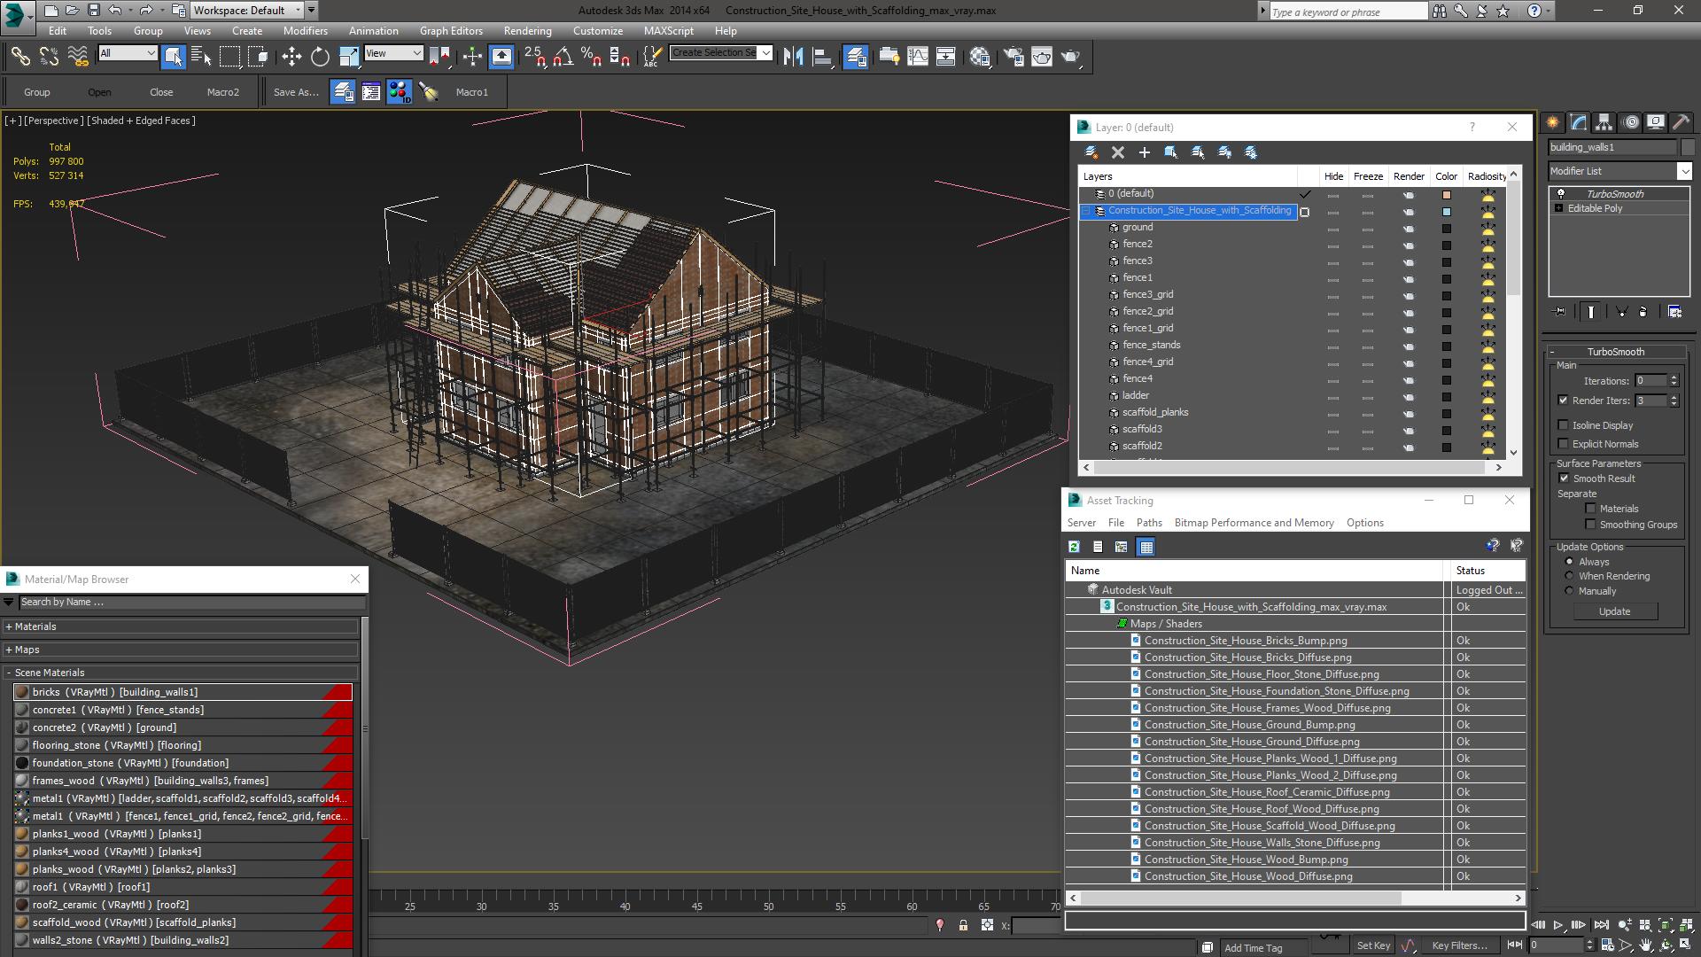Open the Material Editor icon

pyautogui.click(x=979, y=57)
